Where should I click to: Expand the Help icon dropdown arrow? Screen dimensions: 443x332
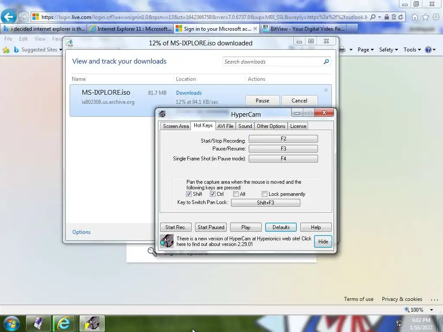coord(434,50)
